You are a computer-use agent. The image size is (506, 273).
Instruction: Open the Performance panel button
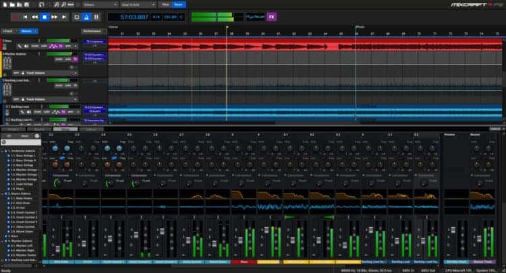(x=93, y=31)
